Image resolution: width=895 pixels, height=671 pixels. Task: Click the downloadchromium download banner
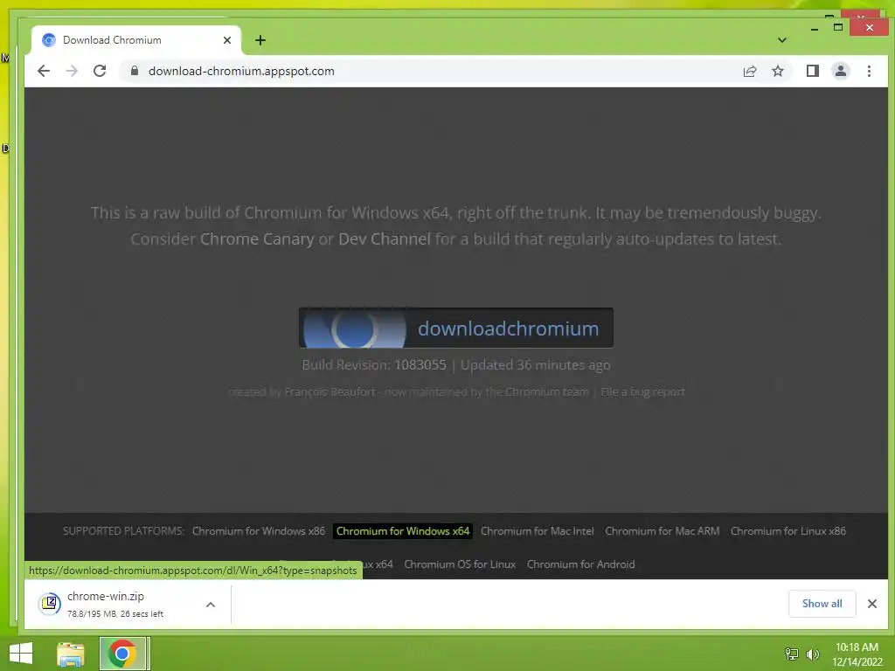[x=456, y=329]
